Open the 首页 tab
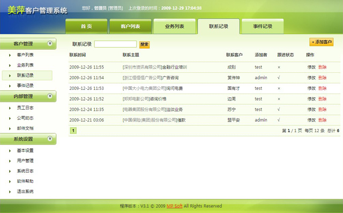Viewport: 343px width, 213px height. (86, 26)
